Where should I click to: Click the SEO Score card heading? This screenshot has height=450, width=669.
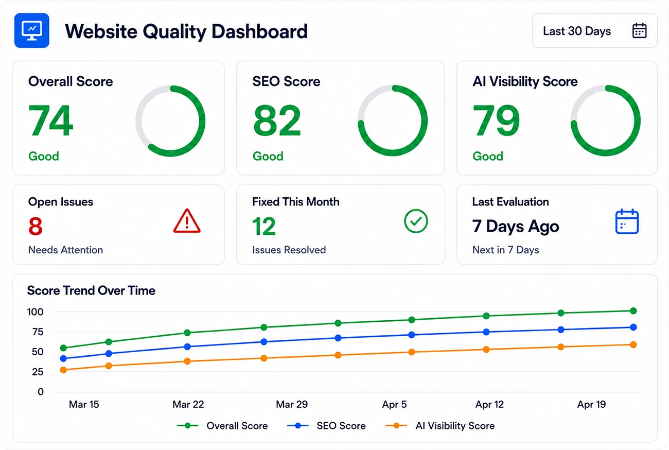286,81
